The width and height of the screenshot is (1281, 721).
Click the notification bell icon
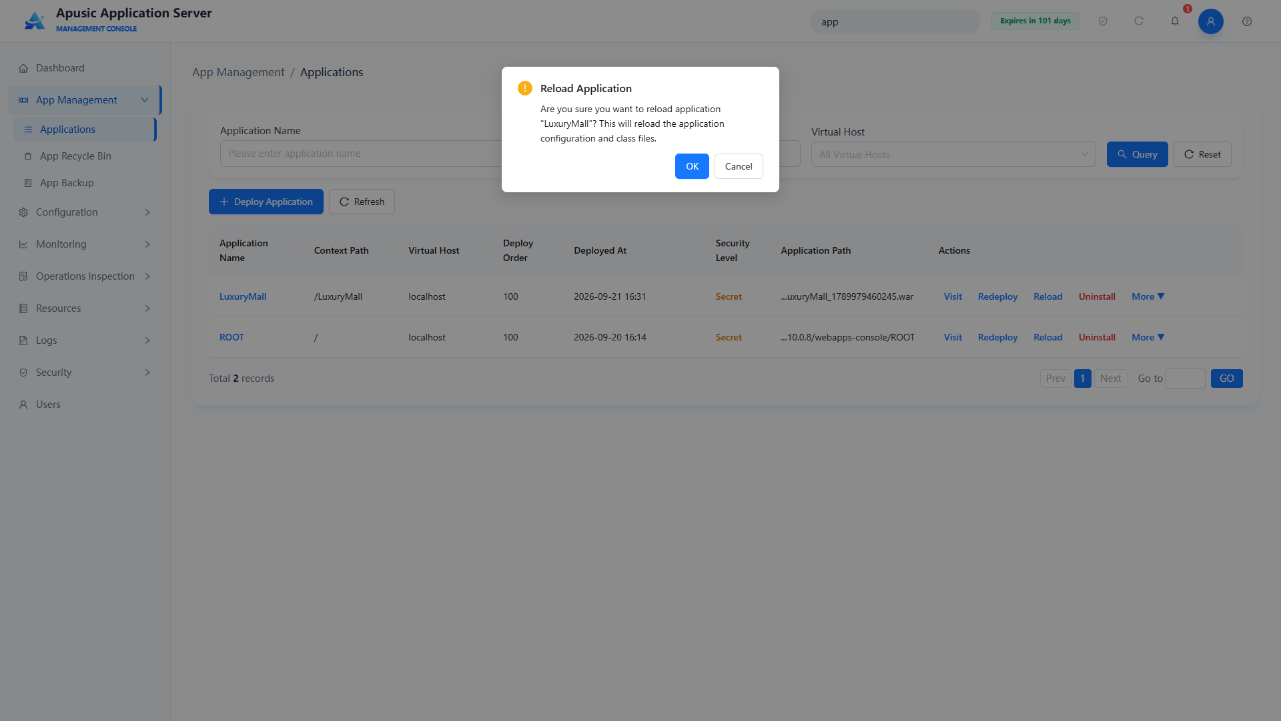[x=1175, y=21]
